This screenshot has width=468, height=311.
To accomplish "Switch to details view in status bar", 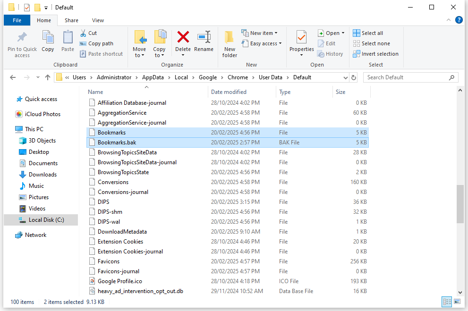I will click(x=446, y=302).
